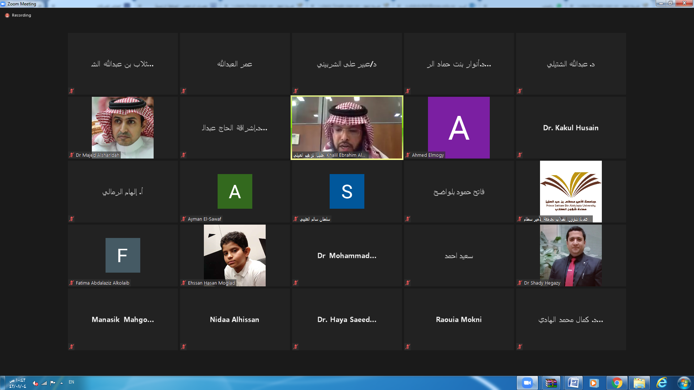694x390 pixels.
Task: Click the Action Center flag icon
Action: point(53,383)
